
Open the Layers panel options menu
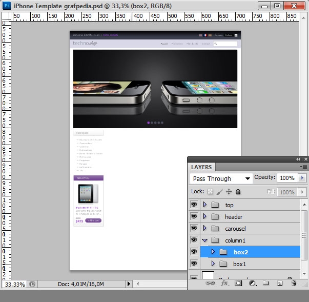[303, 167]
